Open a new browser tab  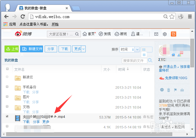coord(76,8)
